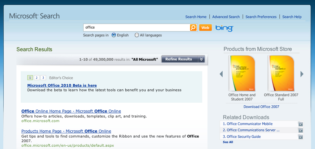Screen dimensions: 315x149
Task: Expand Refine Results with chevron arrow
Action: tap(201, 59)
